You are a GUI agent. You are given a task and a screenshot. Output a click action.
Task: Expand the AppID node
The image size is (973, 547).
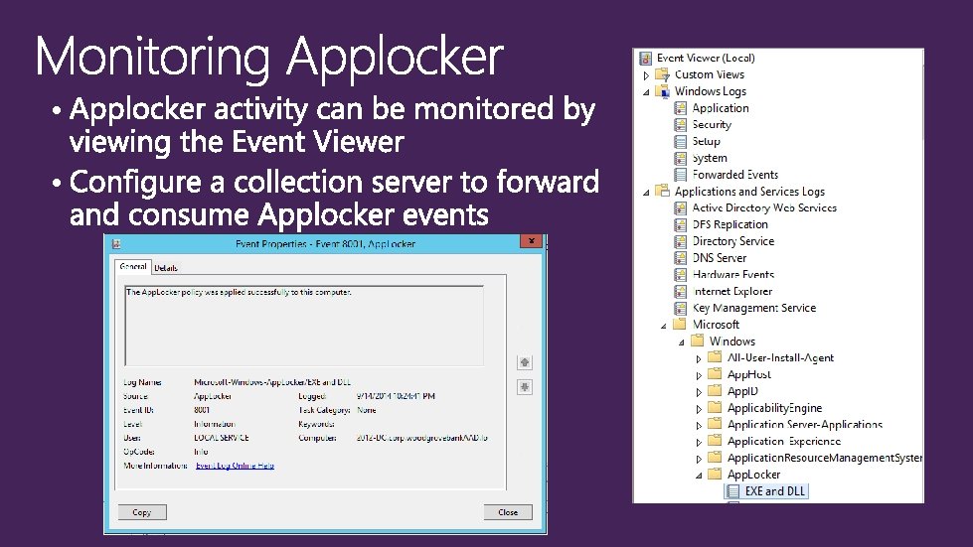[x=699, y=393]
